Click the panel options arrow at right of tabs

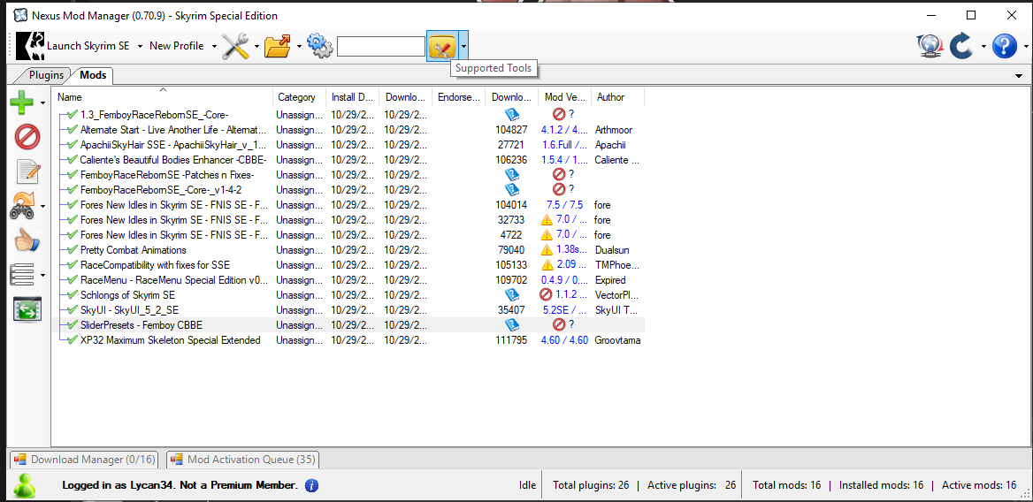point(1020,76)
